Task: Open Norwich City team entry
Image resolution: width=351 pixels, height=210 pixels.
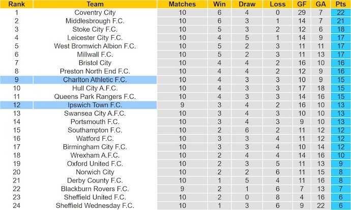Action: 95,172
